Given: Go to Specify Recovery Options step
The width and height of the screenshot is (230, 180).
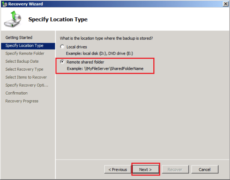Looking at the screenshot, I should click(27, 85).
